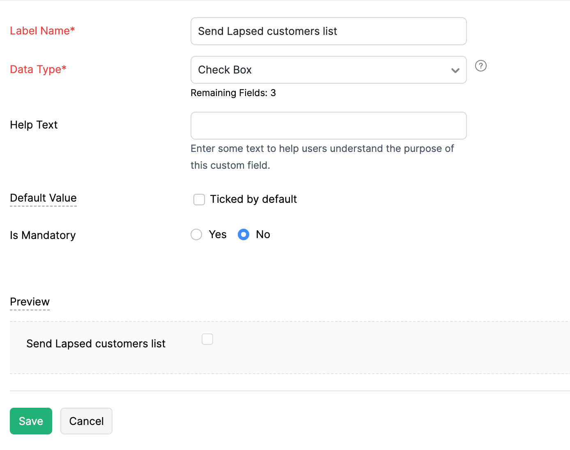The width and height of the screenshot is (570, 450).
Task: Select the Yes radio button for mandatory
Action: point(196,234)
